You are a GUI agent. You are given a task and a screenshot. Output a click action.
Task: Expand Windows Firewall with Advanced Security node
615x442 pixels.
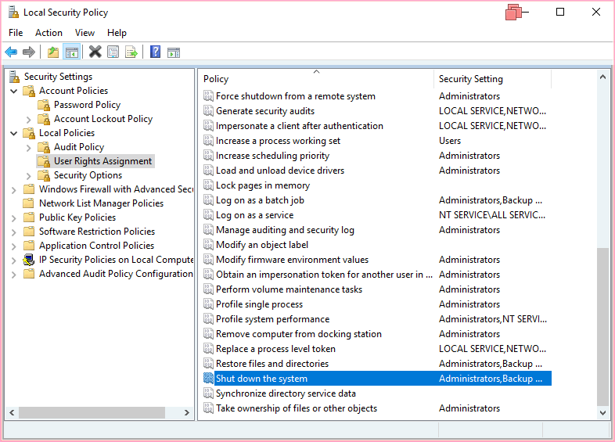pos(14,189)
